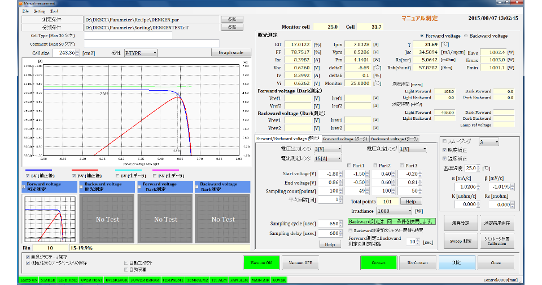Click the Lamp ON status indicator
542x285 pixels.
(29, 279)
